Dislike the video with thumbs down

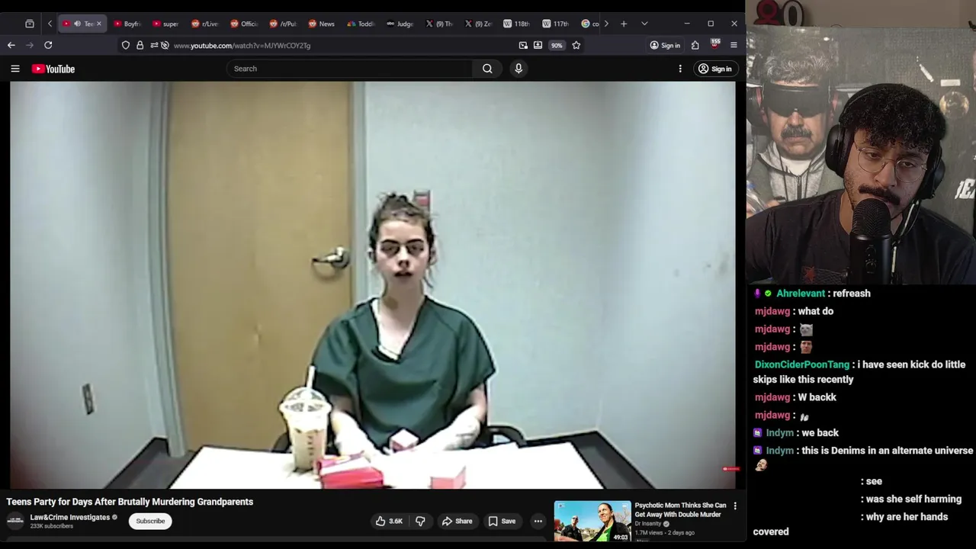420,521
